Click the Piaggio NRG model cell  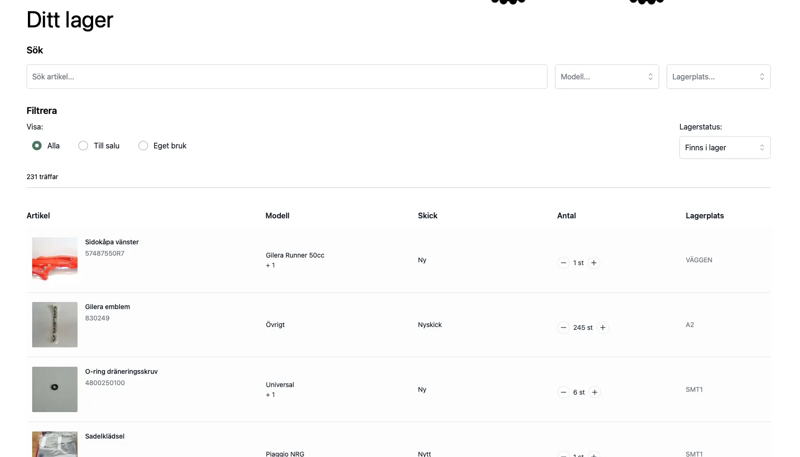click(285, 454)
